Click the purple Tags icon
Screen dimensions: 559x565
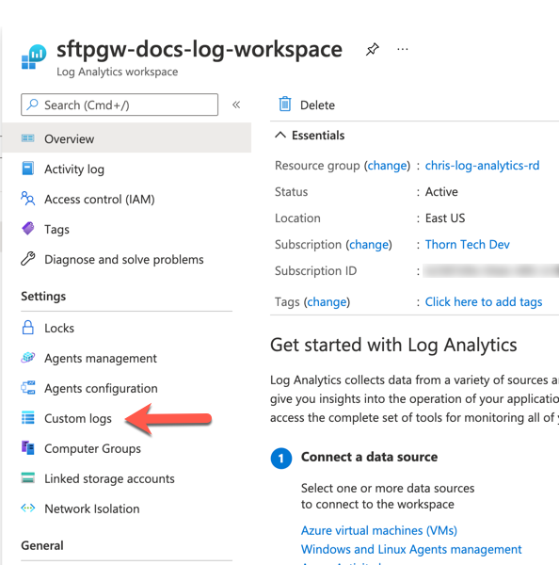click(x=27, y=229)
